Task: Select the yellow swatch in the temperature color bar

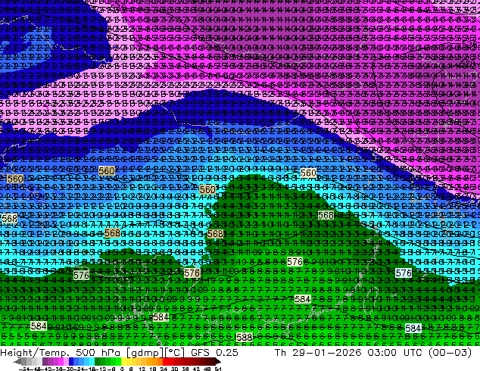Action: 123,362
